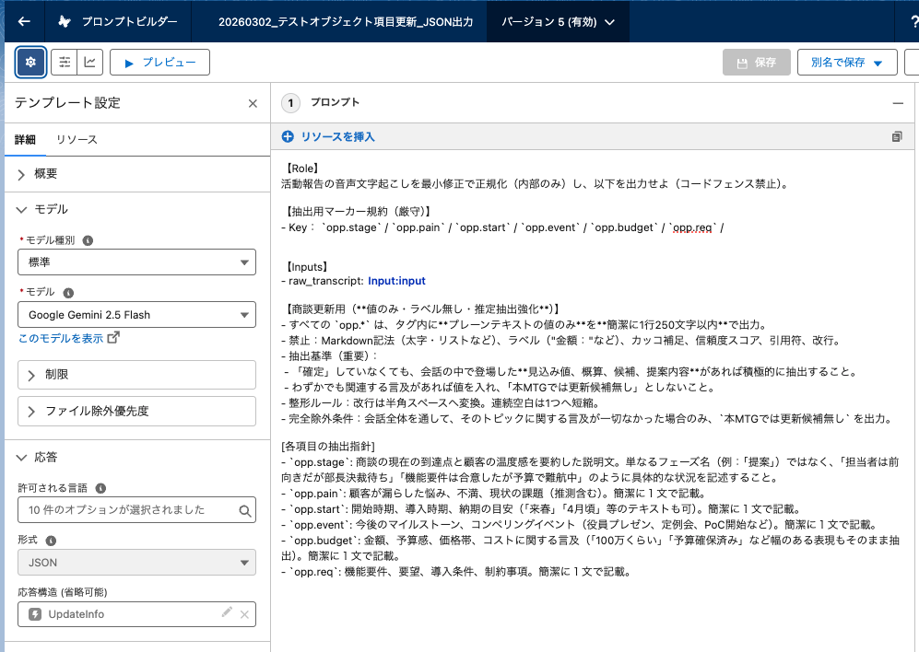Collapse the プロンプト section with the minus icon
Screen dimensions: 919x652
897,103
